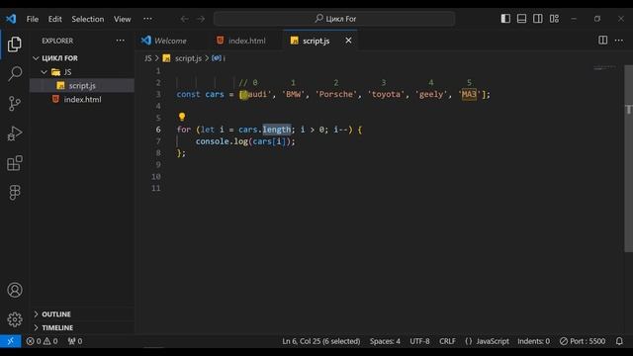Click the editor vertical scrollbar
The width and height of the screenshot is (633, 356).
click(x=628, y=158)
